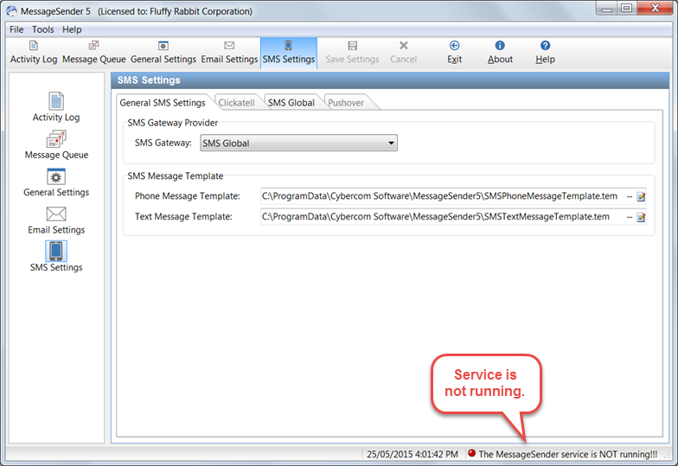Switch to the Pushover tab
The image size is (678, 466).
[346, 103]
